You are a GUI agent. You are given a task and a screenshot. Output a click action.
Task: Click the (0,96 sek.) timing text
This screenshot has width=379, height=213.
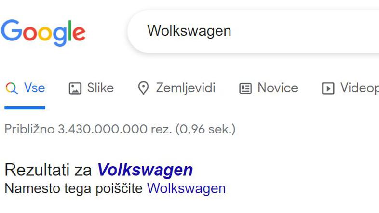tap(205, 129)
